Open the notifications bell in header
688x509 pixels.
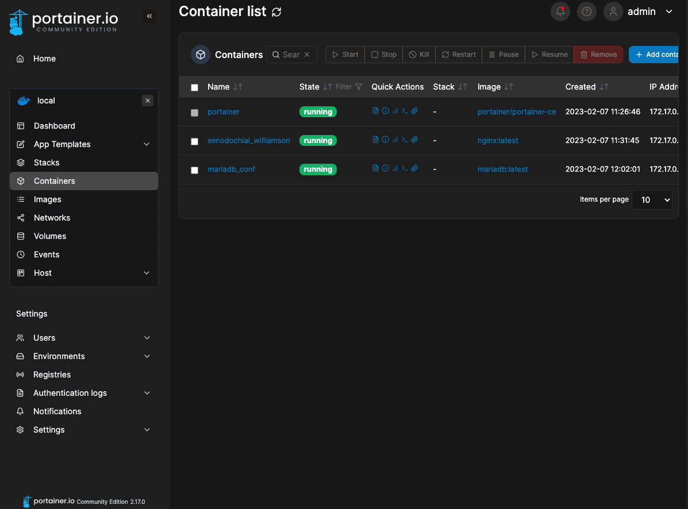point(560,11)
